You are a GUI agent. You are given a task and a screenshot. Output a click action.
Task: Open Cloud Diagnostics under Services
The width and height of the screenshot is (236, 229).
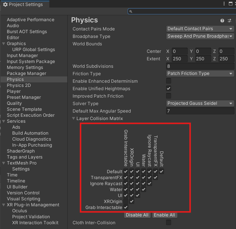tap(32, 139)
